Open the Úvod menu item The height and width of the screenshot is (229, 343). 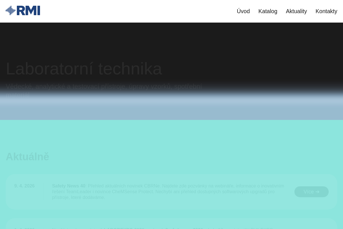click(x=243, y=11)
